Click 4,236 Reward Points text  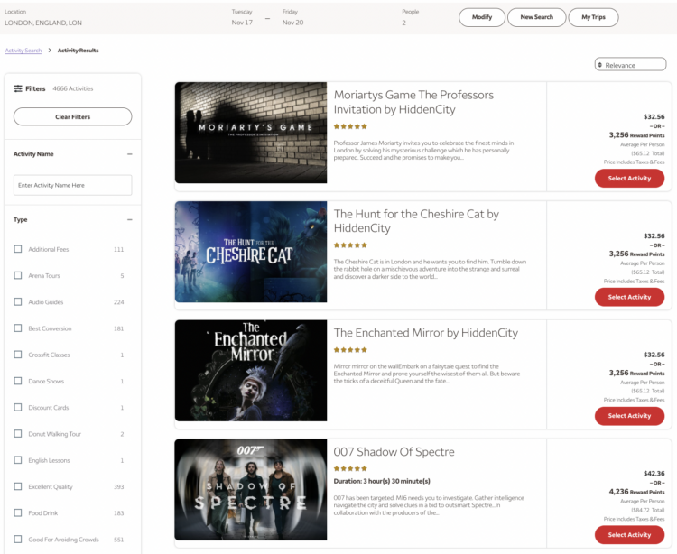[x=637, y=492]
